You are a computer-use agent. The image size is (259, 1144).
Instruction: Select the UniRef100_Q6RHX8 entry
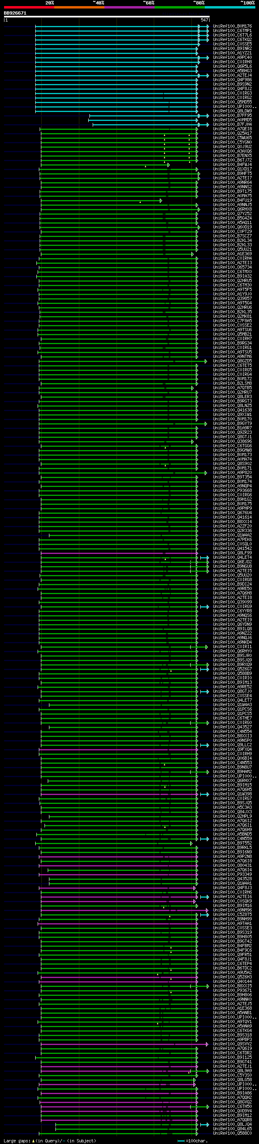click(x=232, y=209)
